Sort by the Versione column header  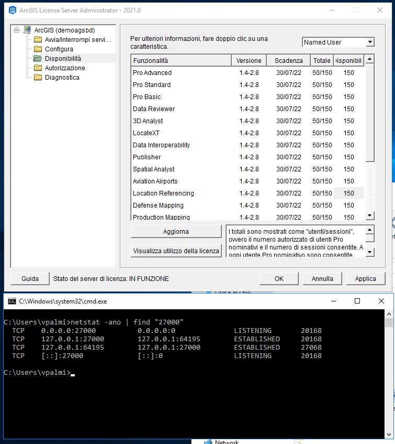click(249, 61)
